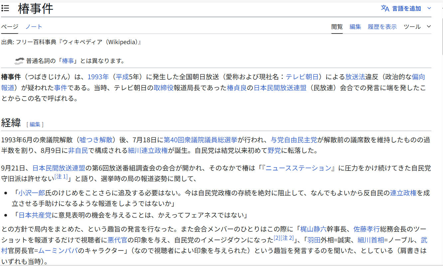Screen dimensions: 443x266
Task: Open 履歴を表示 page history
Action: [382, 27]
